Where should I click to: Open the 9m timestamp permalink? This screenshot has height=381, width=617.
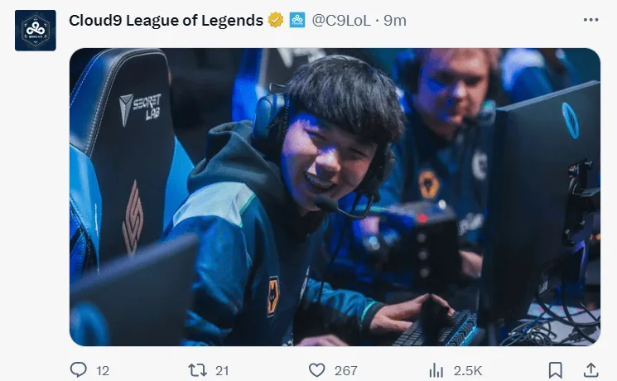395,21
